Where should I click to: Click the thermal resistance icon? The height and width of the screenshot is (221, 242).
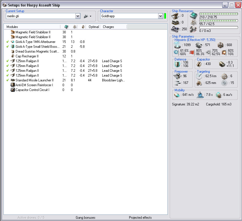click(192, 52)
